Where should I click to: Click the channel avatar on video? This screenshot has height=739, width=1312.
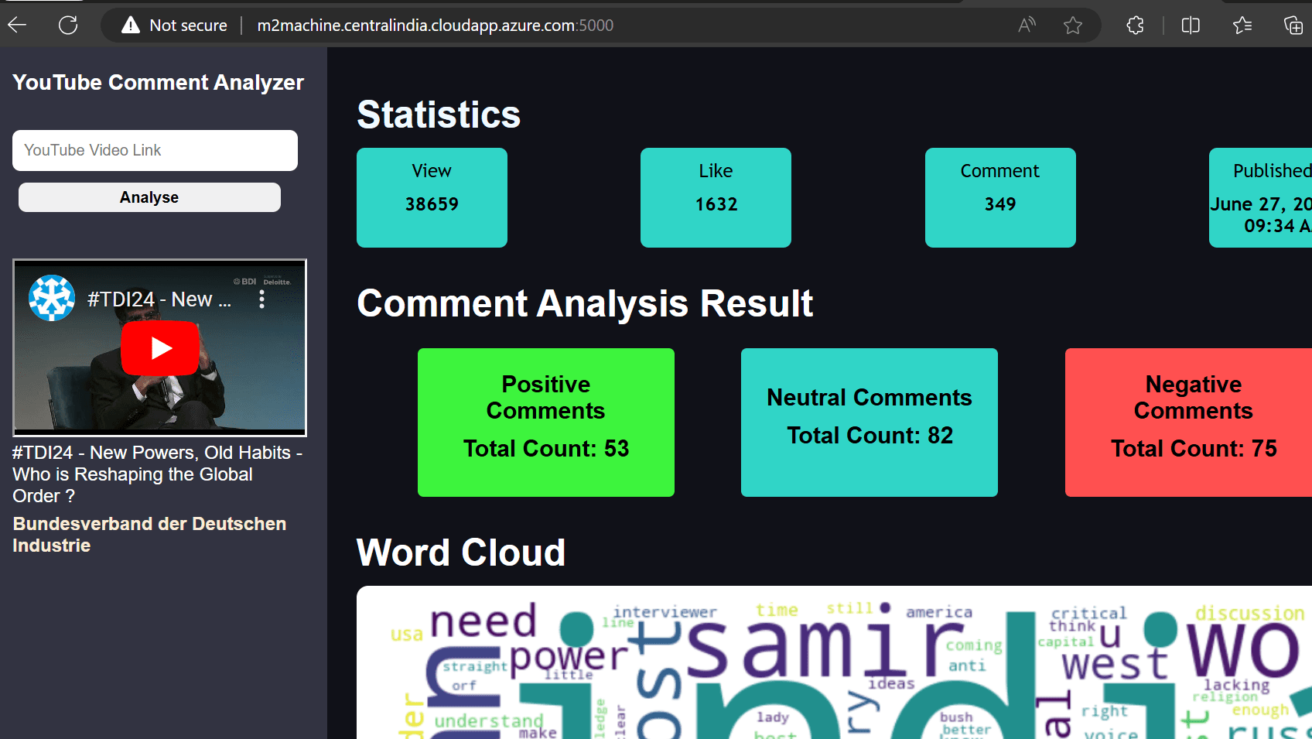52,298
